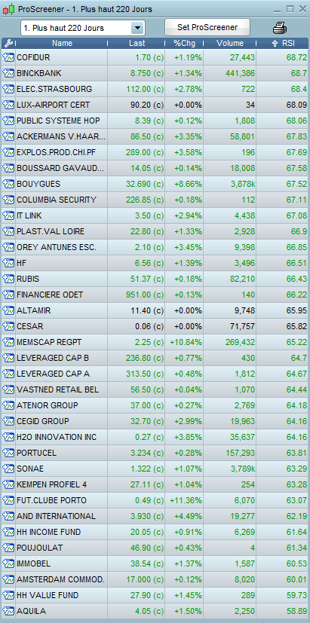The width and height of the screenshot is (310, 623).
Task: Open chart icon for FINANCIERE ODET row
Action: pyautogui.click(x=8, y=295)
